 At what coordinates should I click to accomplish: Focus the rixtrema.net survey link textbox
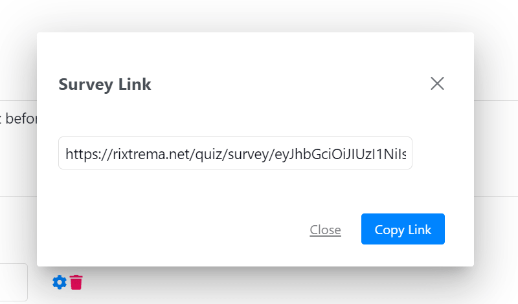235,153
